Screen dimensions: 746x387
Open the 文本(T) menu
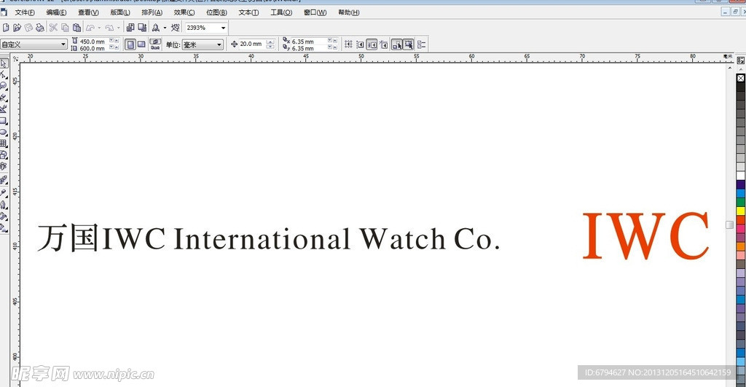pos(248,12)
